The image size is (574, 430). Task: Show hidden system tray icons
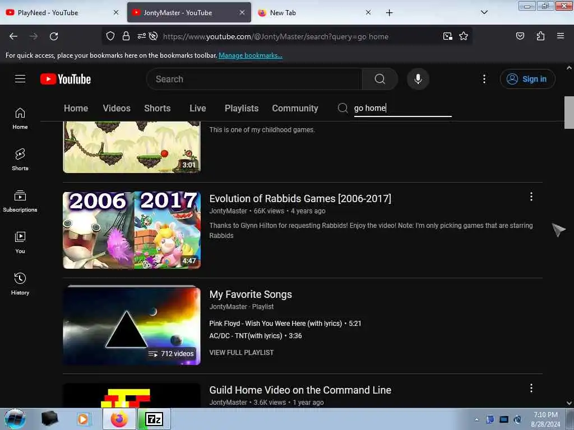tap(476, 419)
